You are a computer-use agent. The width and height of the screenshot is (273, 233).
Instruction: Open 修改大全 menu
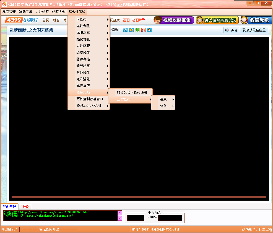[x=59, y=12]
